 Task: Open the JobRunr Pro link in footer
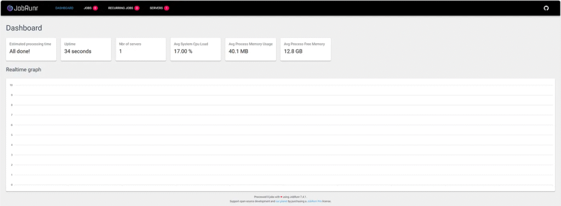314,202
